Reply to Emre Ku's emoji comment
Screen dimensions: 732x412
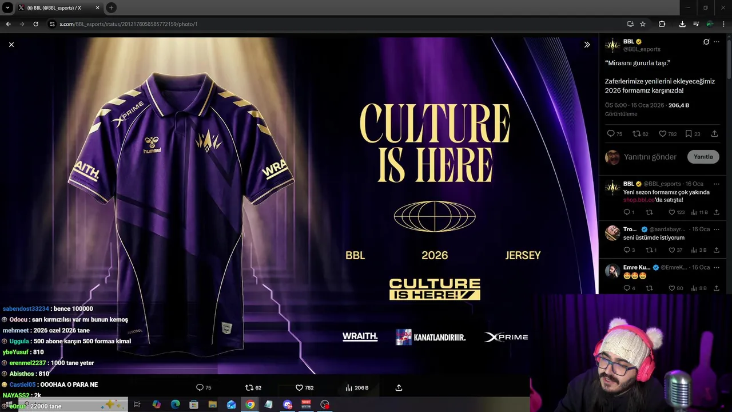(x=629, y=288)
